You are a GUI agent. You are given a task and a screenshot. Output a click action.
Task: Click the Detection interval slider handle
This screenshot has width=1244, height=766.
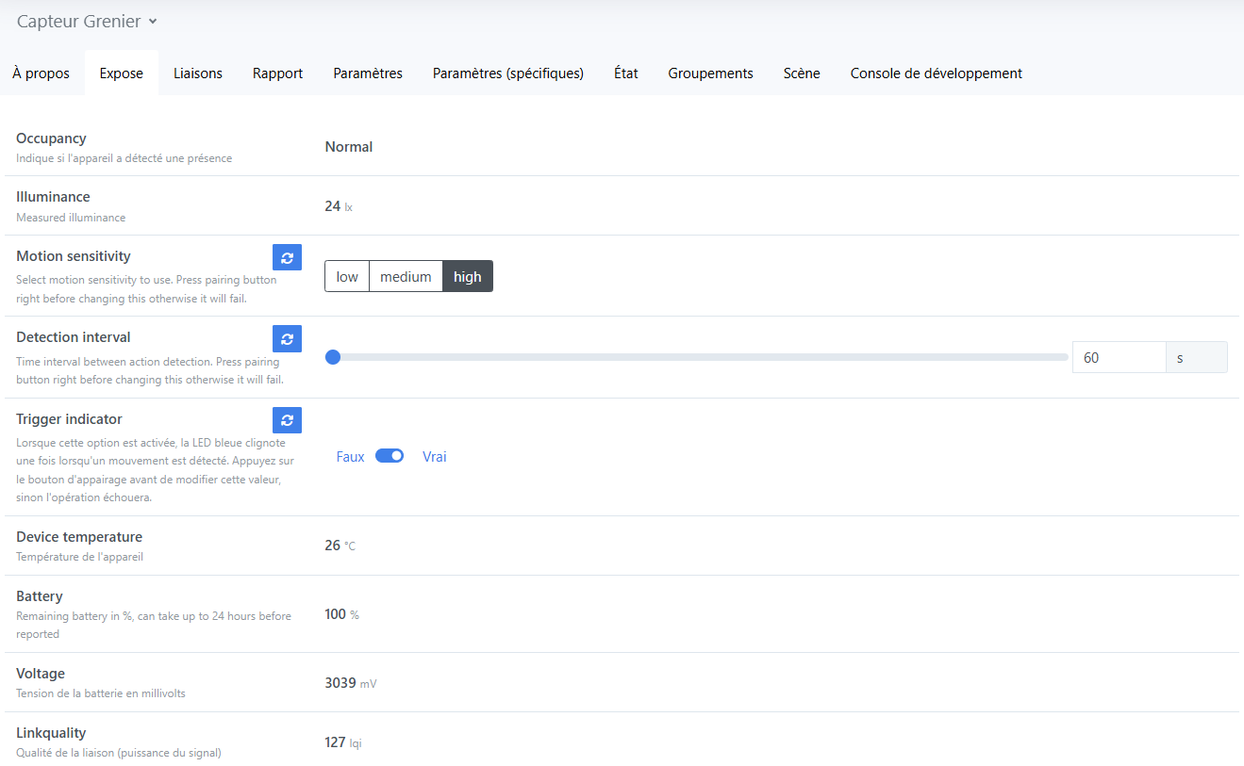click(x=332, y=357)
